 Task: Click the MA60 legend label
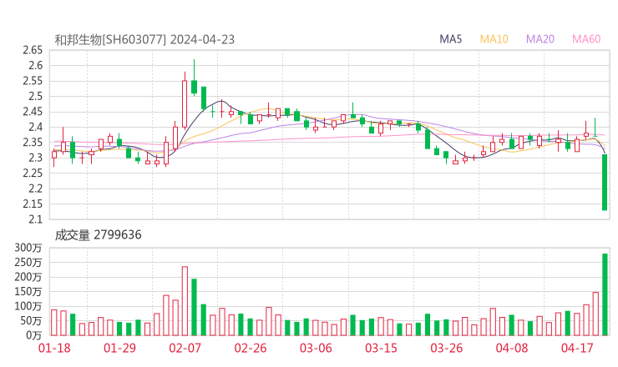(x=586, y=39)
